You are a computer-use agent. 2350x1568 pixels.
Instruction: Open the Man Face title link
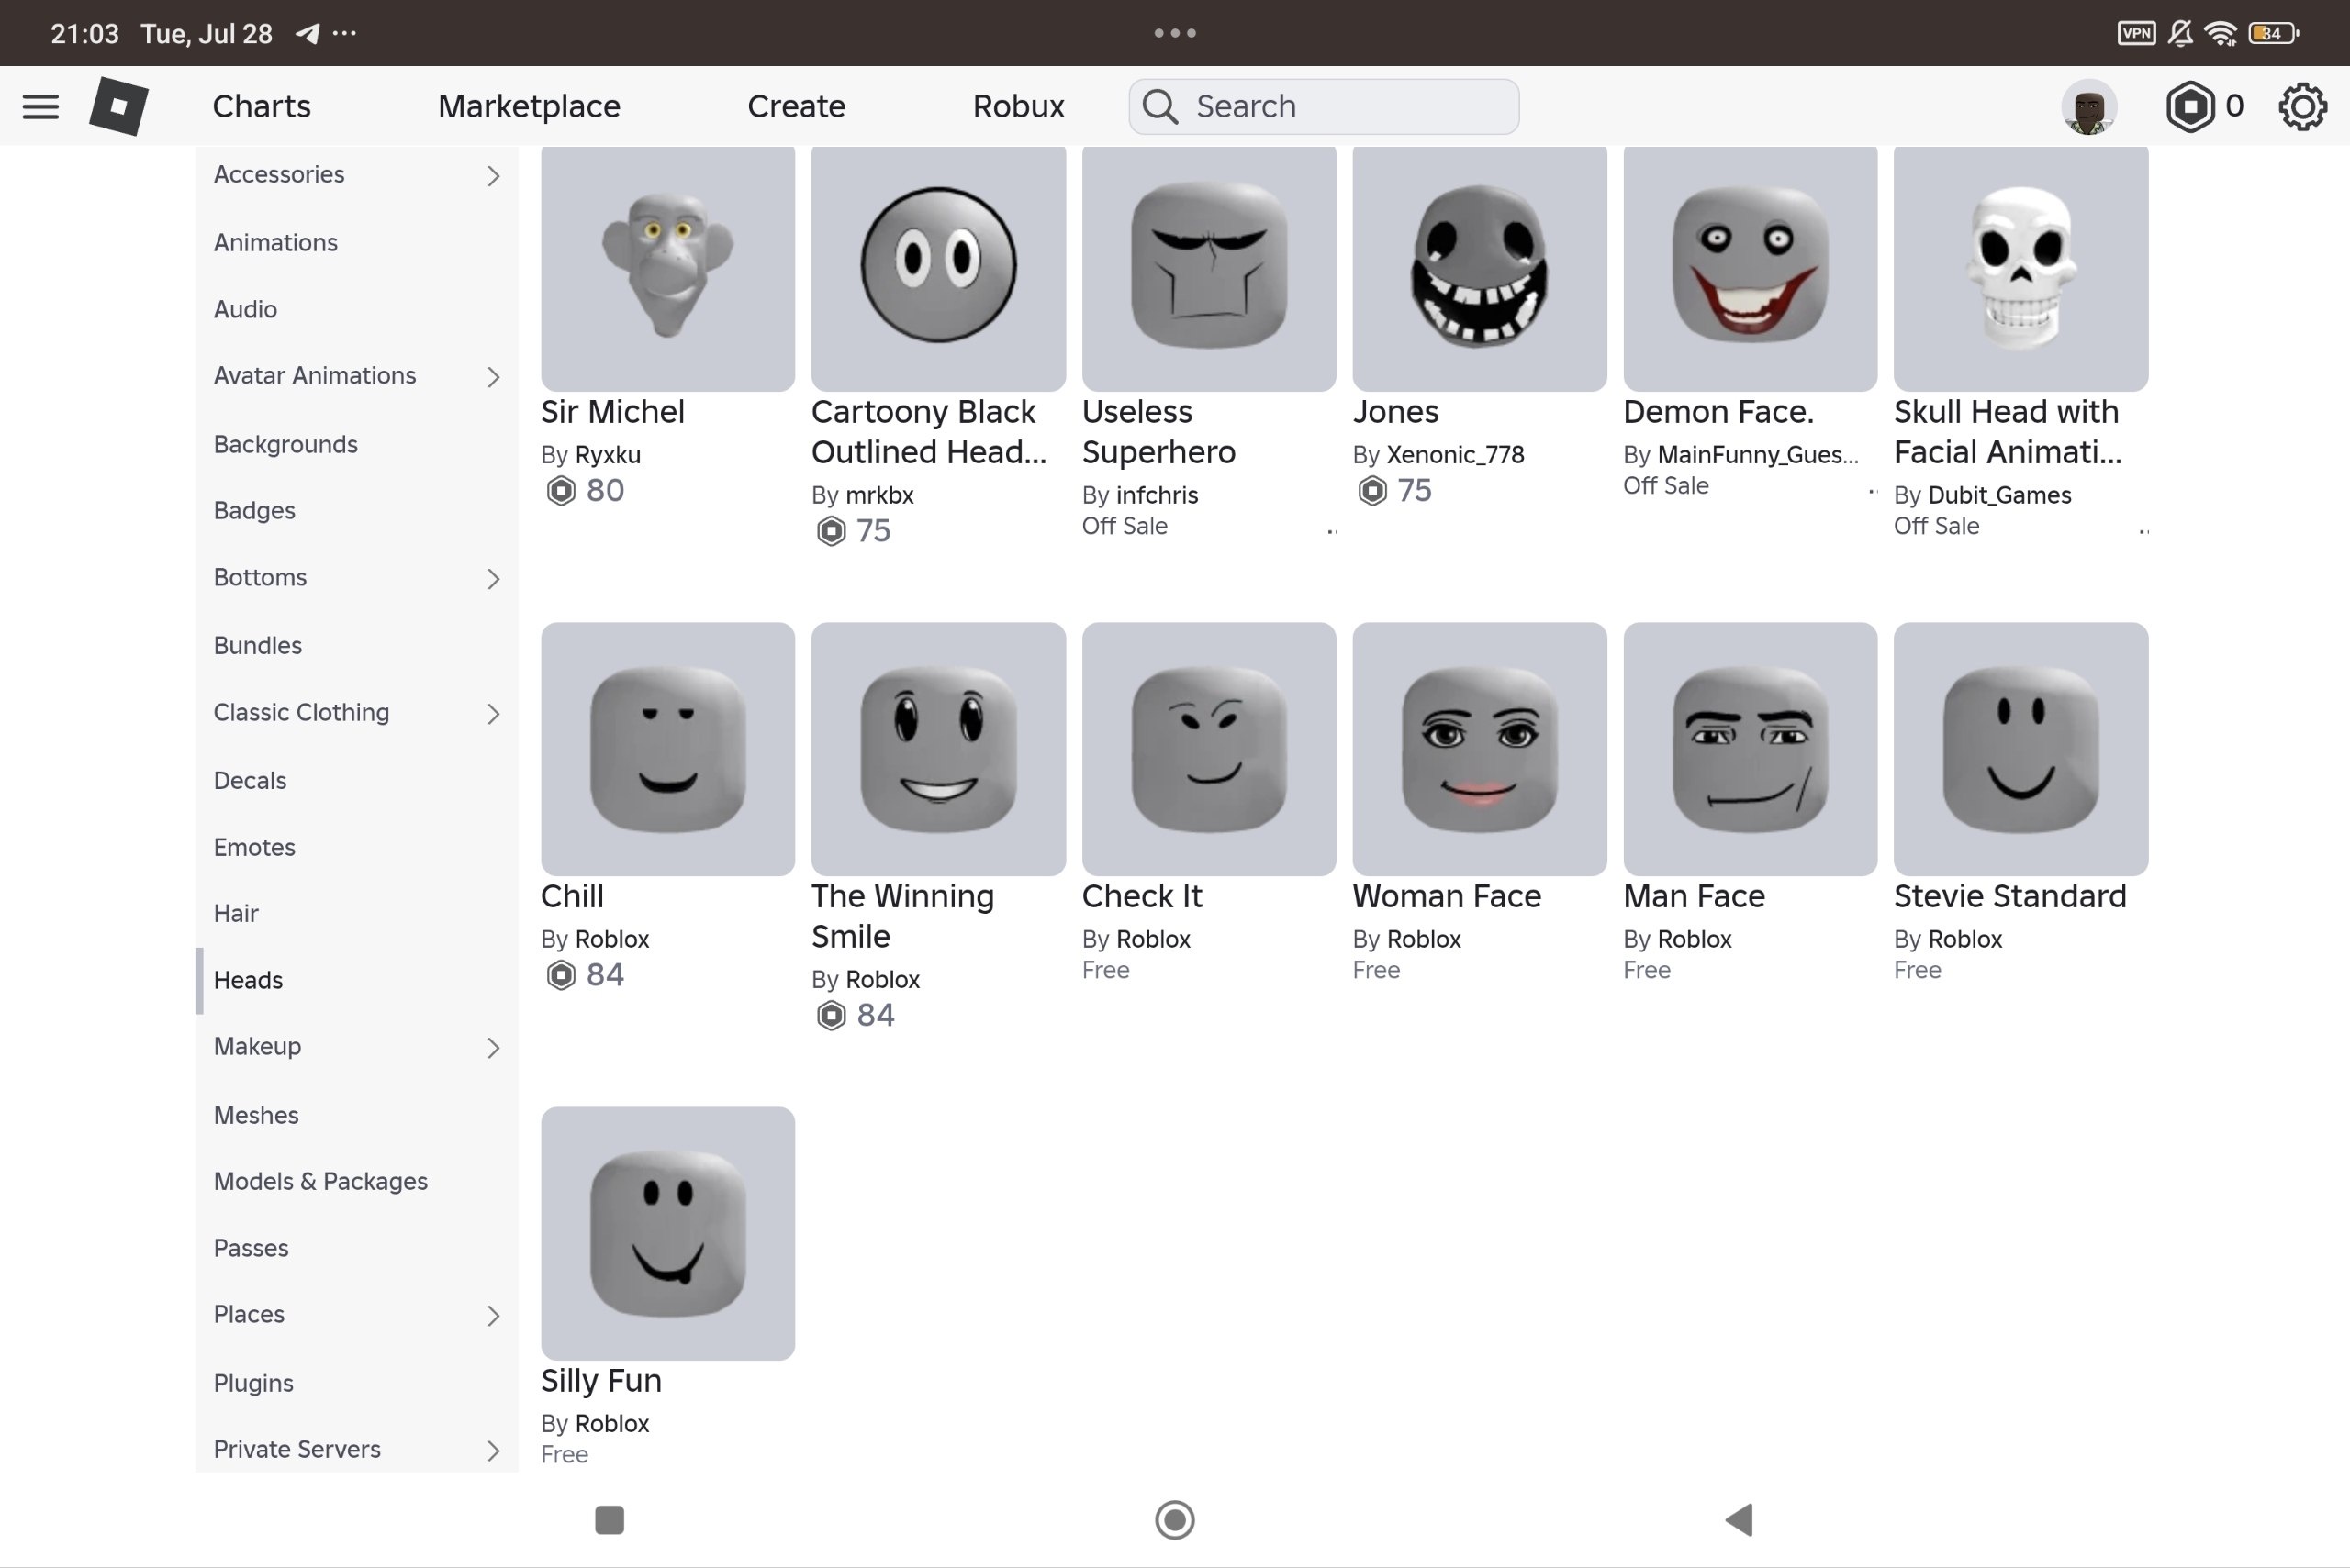click(x=1694, y=896)
